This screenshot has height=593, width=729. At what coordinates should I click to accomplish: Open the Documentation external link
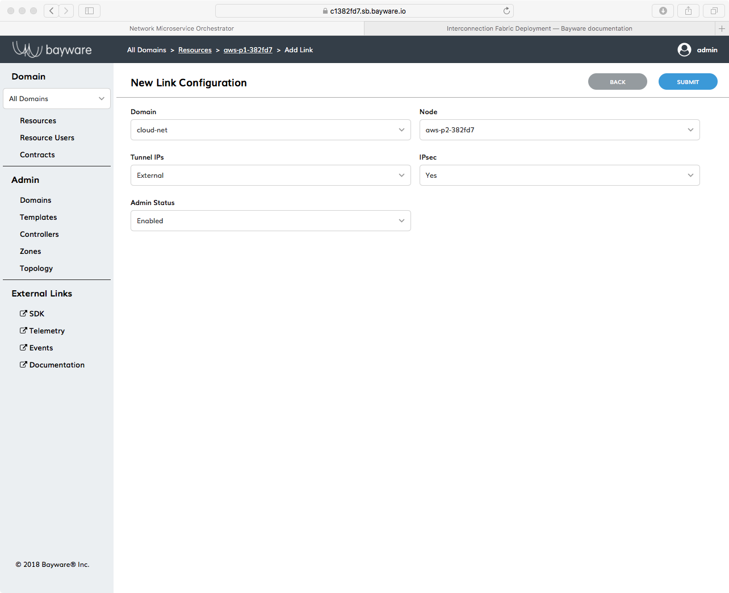57,365
